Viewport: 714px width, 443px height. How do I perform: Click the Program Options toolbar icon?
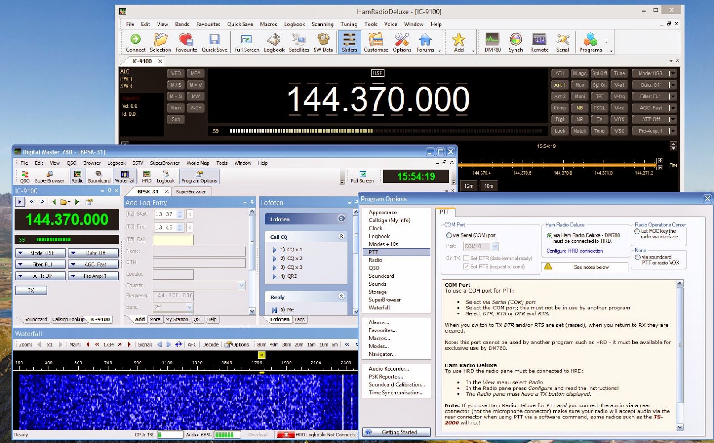pyautogui.click(x=199, y=176)
